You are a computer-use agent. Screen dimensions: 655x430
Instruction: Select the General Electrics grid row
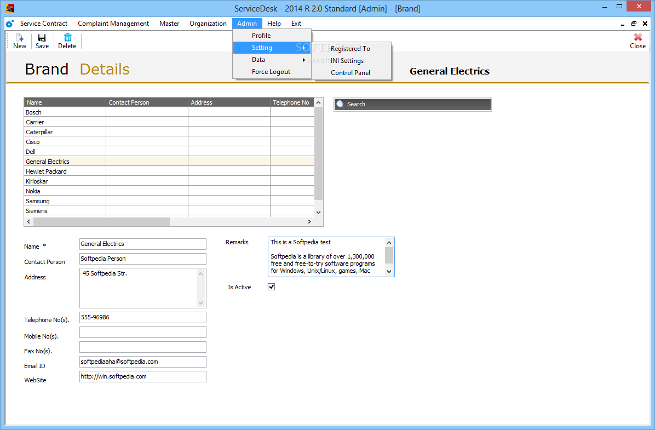[x=169, y=161]
